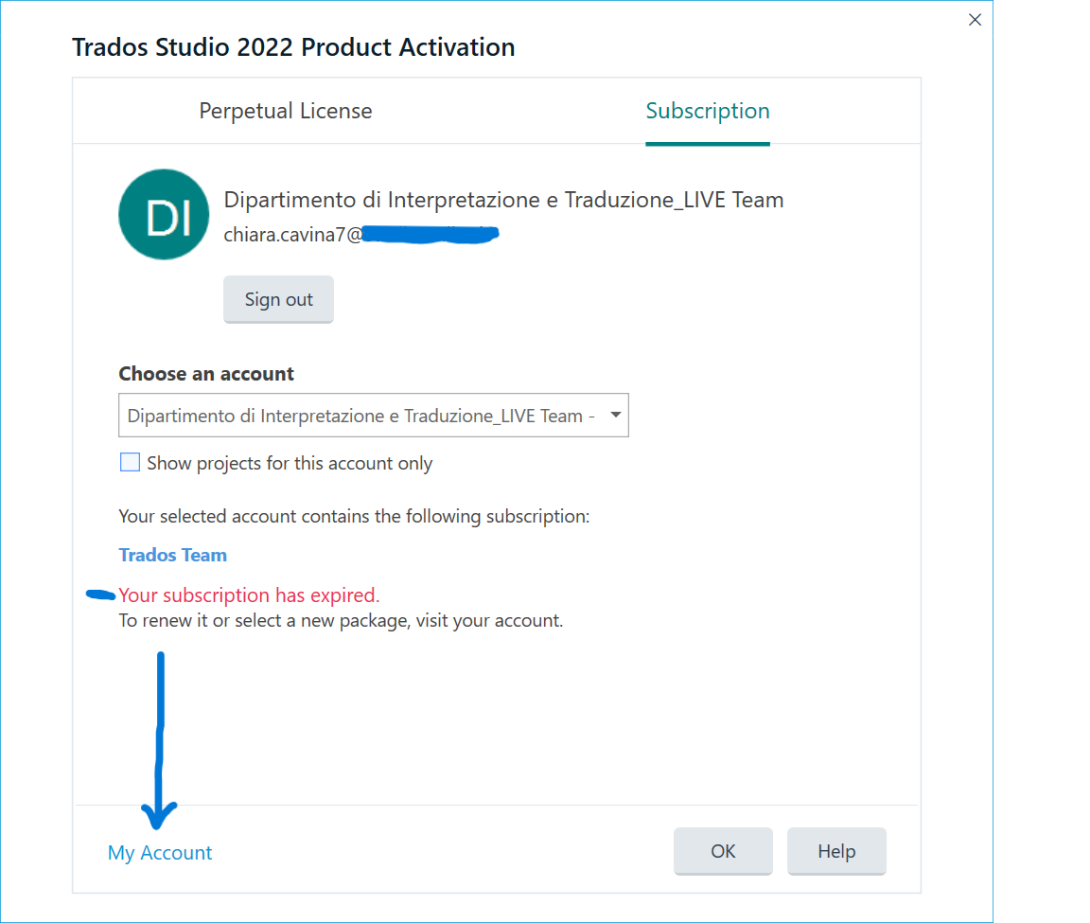Screen dimensions: 1090x923
Task: Click the Trados Studio 2022 Product Activation title
Action: point(293,47)
